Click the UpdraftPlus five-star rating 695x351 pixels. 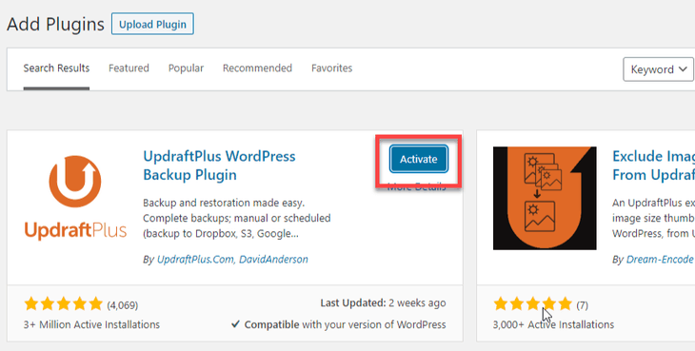(x=64, y=304)
